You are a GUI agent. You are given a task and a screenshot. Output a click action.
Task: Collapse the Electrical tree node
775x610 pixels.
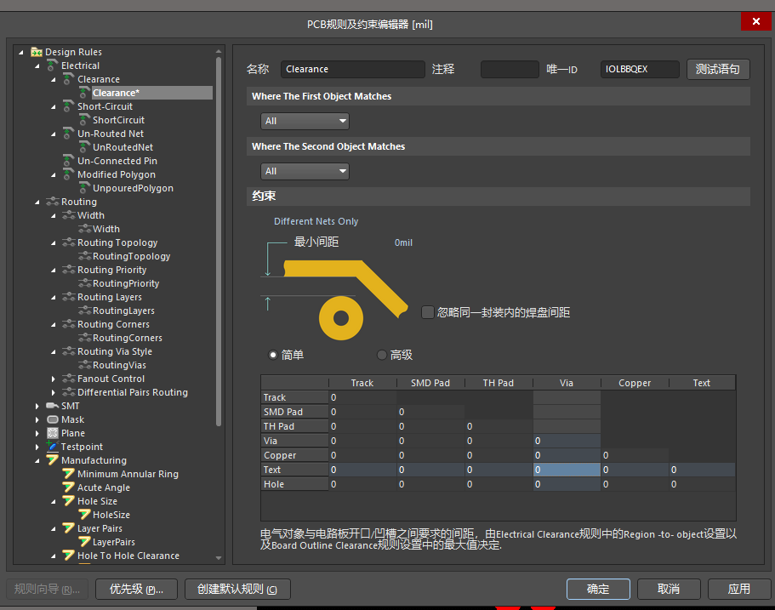pyautogui.click(x=37, y=66)
